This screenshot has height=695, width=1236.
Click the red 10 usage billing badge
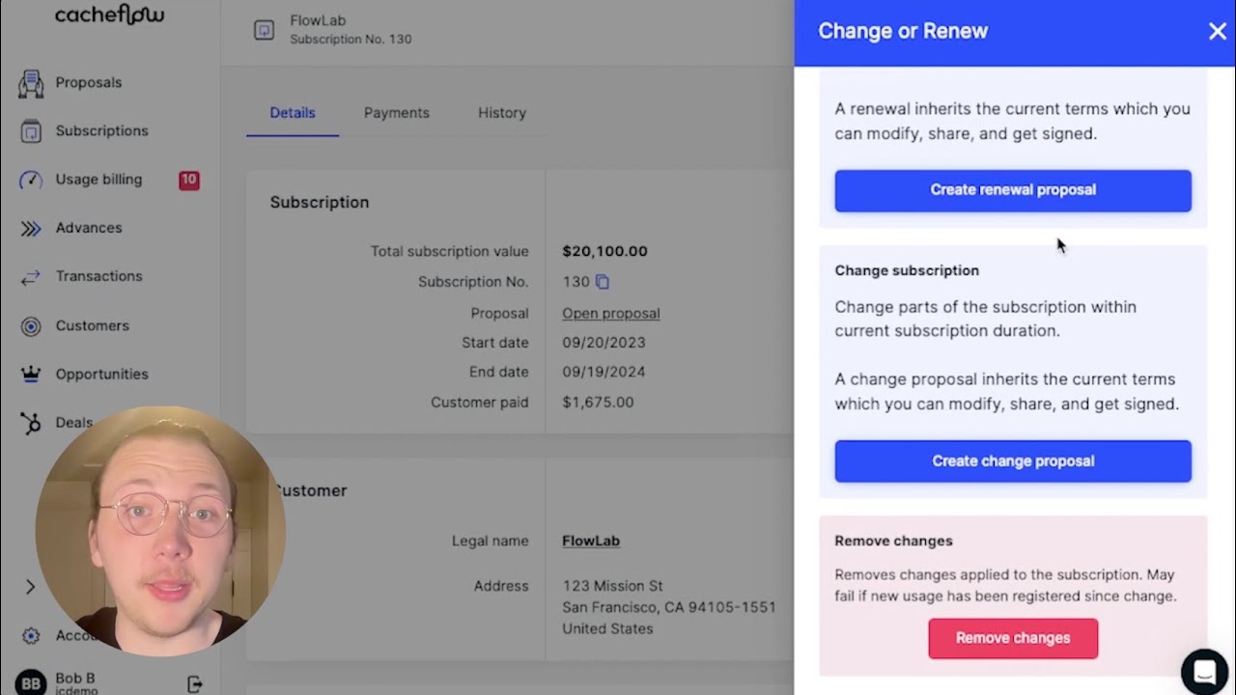click(x=189, y=180)
